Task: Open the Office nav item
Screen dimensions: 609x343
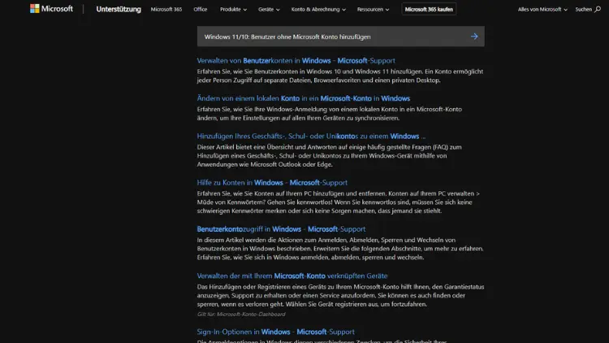Action: 201,9
